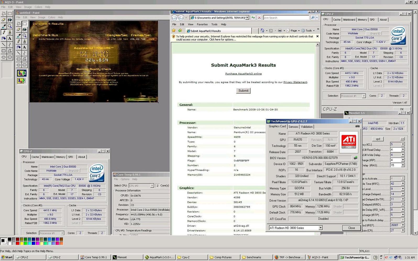This screenshot has width=418, height=261.
Task: Select the Brush tool in AQ3-3 Paint
Action: 10,32
